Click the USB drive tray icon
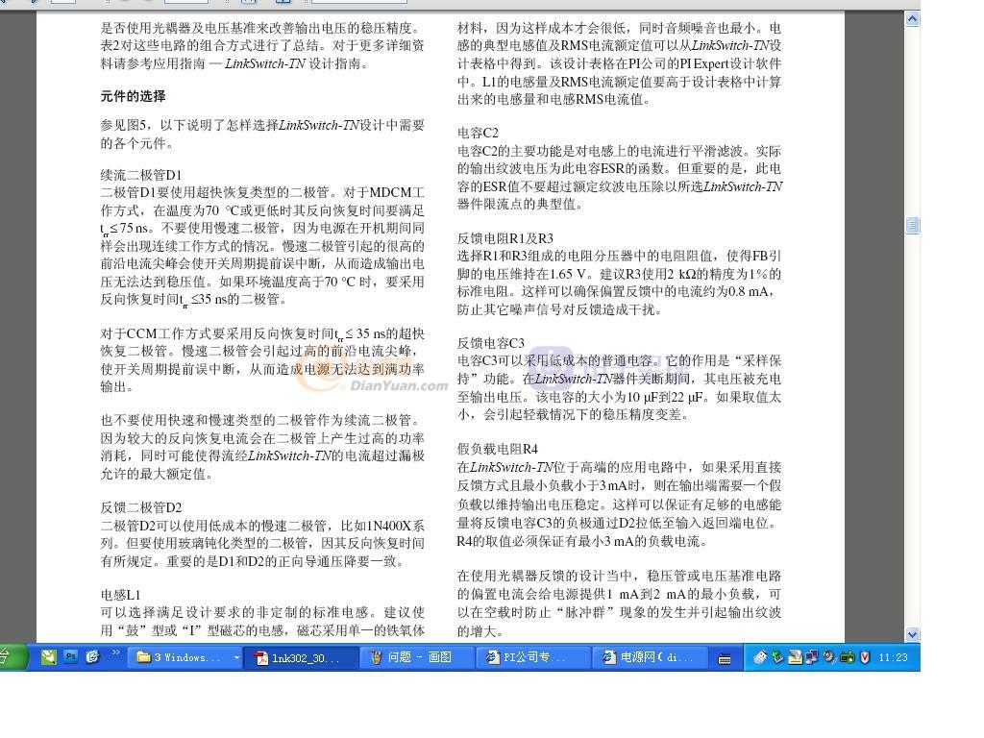Image resolution: width=984 pixels, height=738 pixels. 761,657
